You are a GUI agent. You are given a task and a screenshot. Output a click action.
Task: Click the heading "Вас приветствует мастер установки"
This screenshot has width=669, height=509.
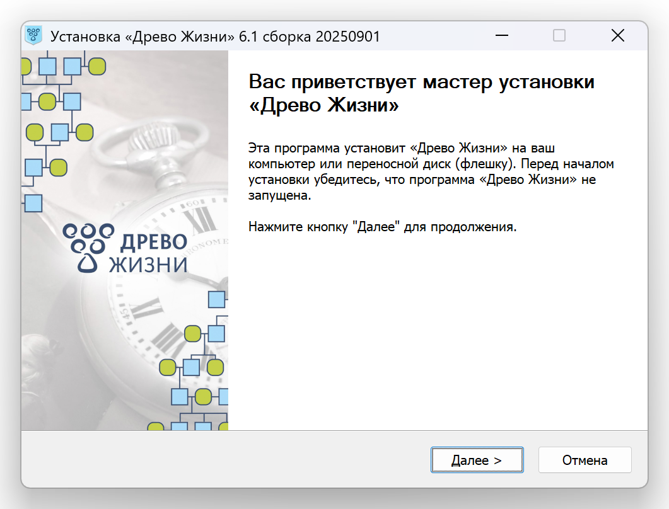pyautogui.click(x=422, y=81)
